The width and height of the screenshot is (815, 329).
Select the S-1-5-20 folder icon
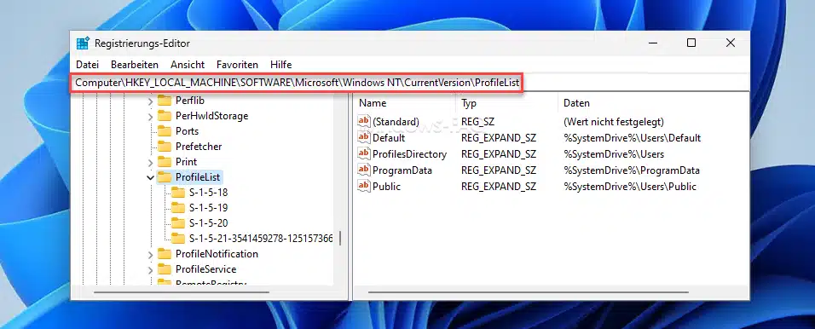(x=178, y=223)
